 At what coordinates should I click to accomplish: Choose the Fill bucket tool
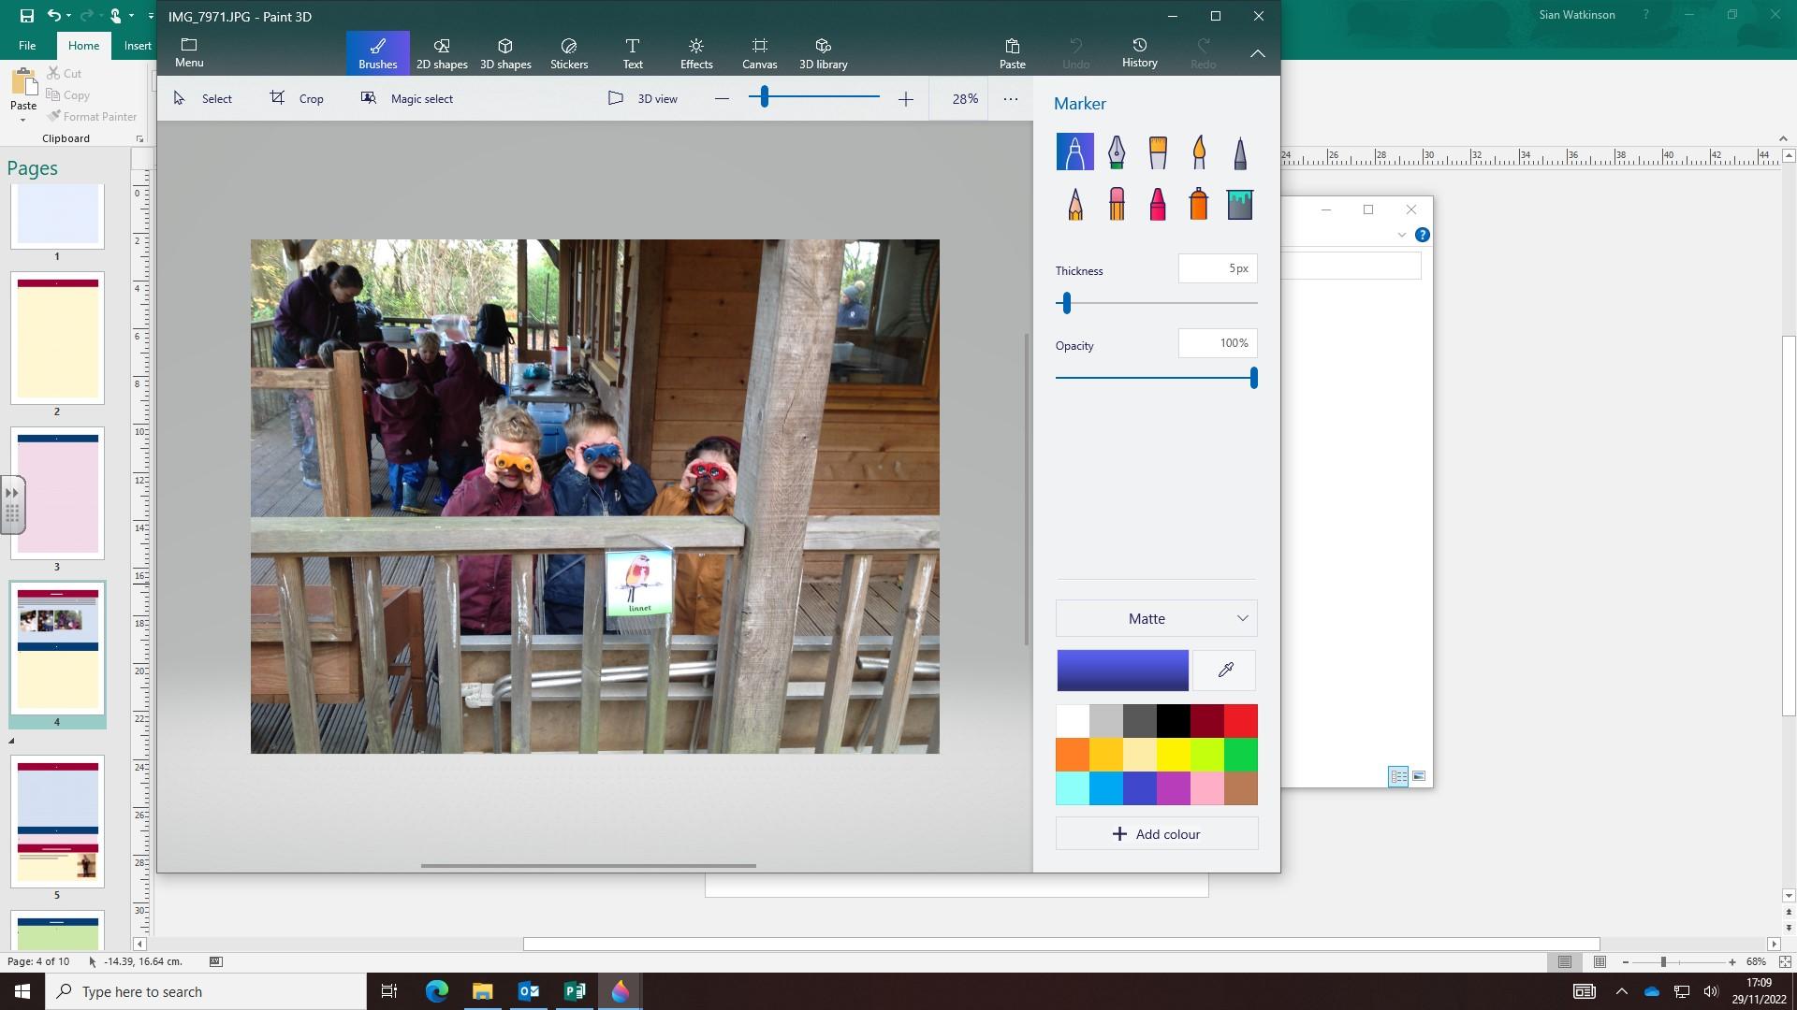point(1240,204)
